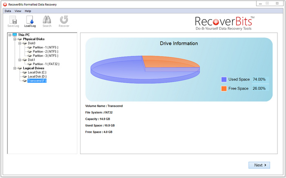This screenshot has height=178, width=286.
Task: Click the Free Space orange swatch
Action: point(223,88)
